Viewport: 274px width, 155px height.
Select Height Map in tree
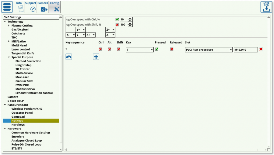(x=23, y=65)
